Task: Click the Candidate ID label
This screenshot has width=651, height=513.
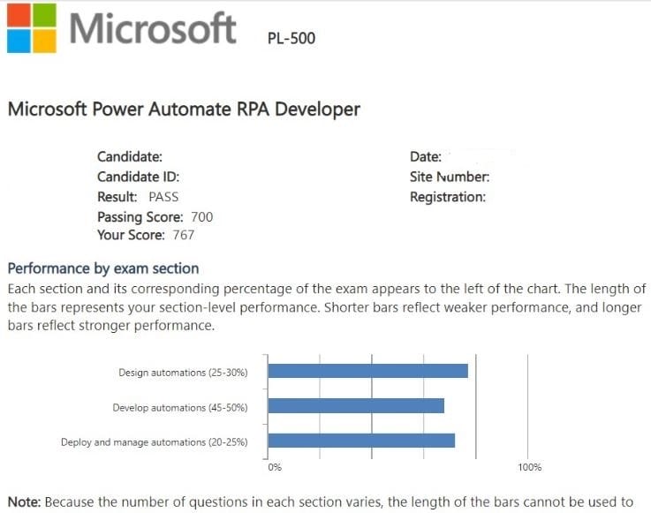Action: click(x=138, y=177)
